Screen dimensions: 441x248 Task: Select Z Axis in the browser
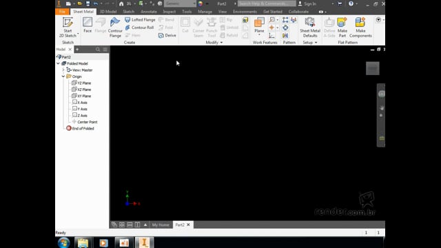click(80, 115)
